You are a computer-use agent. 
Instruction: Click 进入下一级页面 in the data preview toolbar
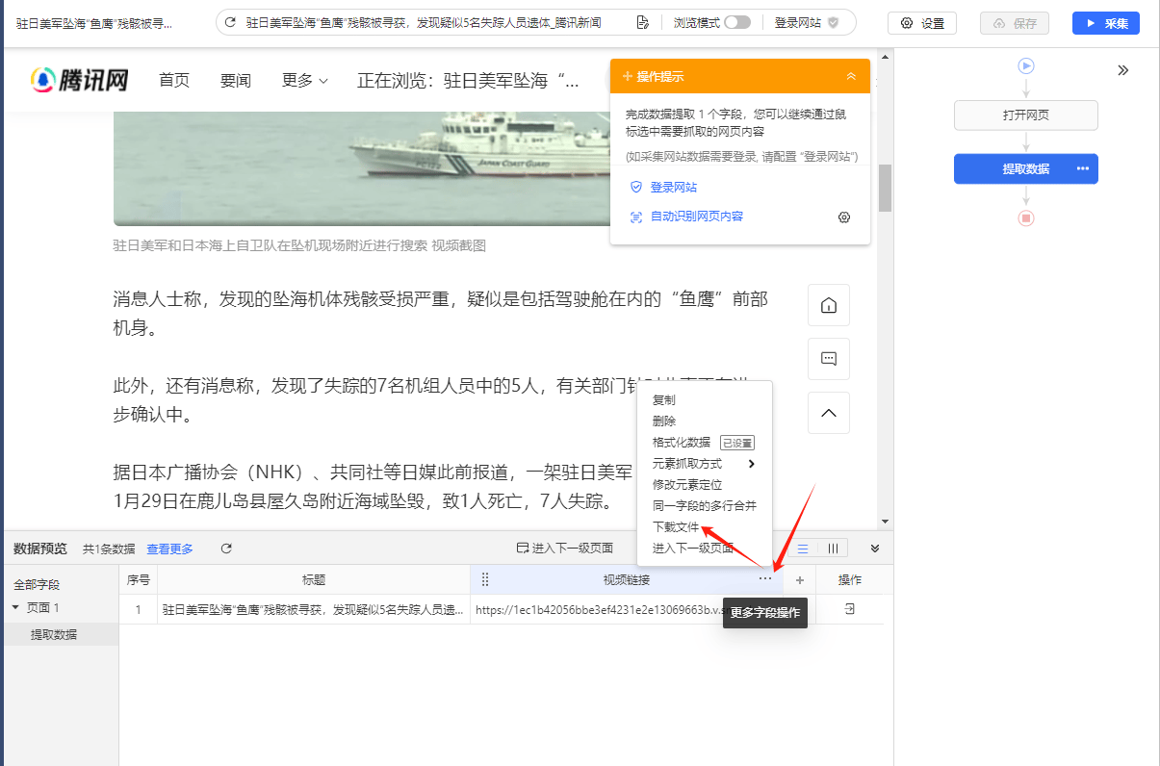point(565,549)
